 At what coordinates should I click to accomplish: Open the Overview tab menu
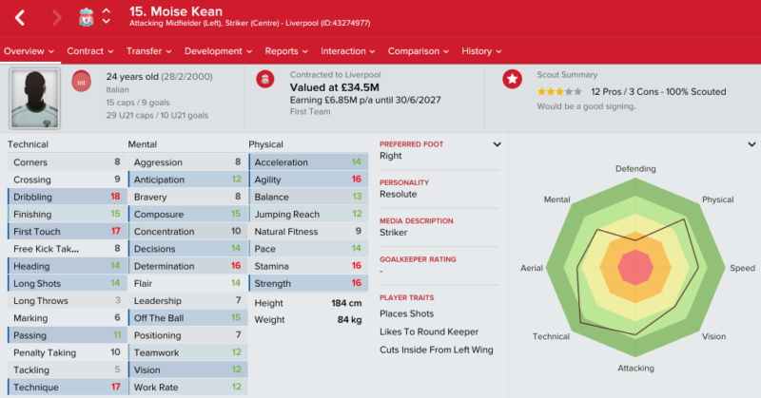tap(29, 51)
